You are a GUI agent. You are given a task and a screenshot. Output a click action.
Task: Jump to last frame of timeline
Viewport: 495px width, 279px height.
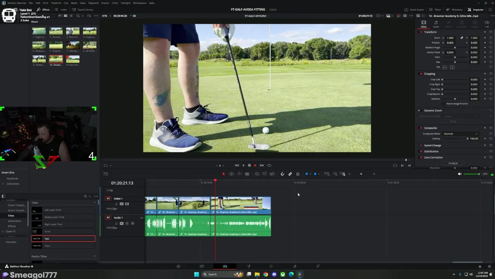pyautogui.click(x=262, y=165)
